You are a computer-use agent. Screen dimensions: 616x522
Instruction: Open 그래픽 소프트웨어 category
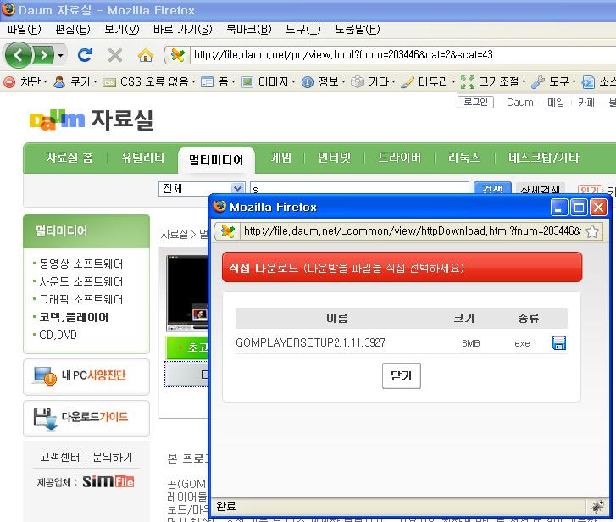pyautogui.click(x=81, y=299)
